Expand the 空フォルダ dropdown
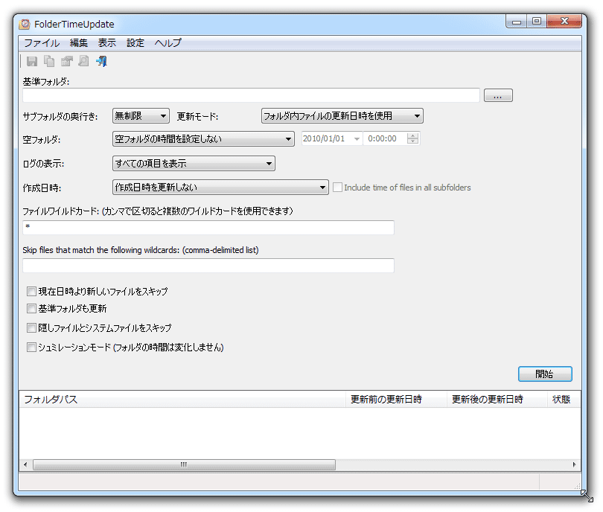Viewport: 603px width, 512px height. [x=203, y=138]
